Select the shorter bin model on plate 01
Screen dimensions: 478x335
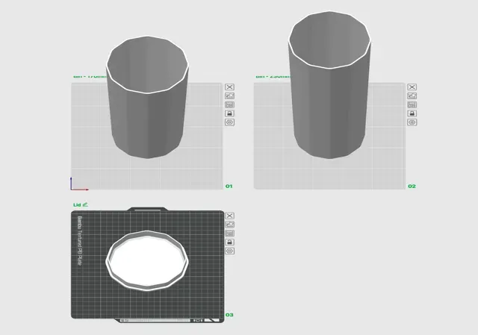click(147, 98)
